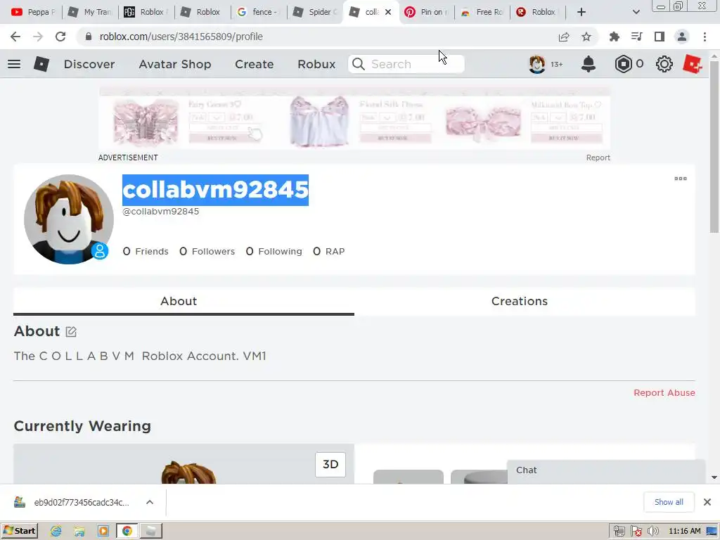Open Chrome media control icon
This screenshot has height=540, width=720.
637,37
